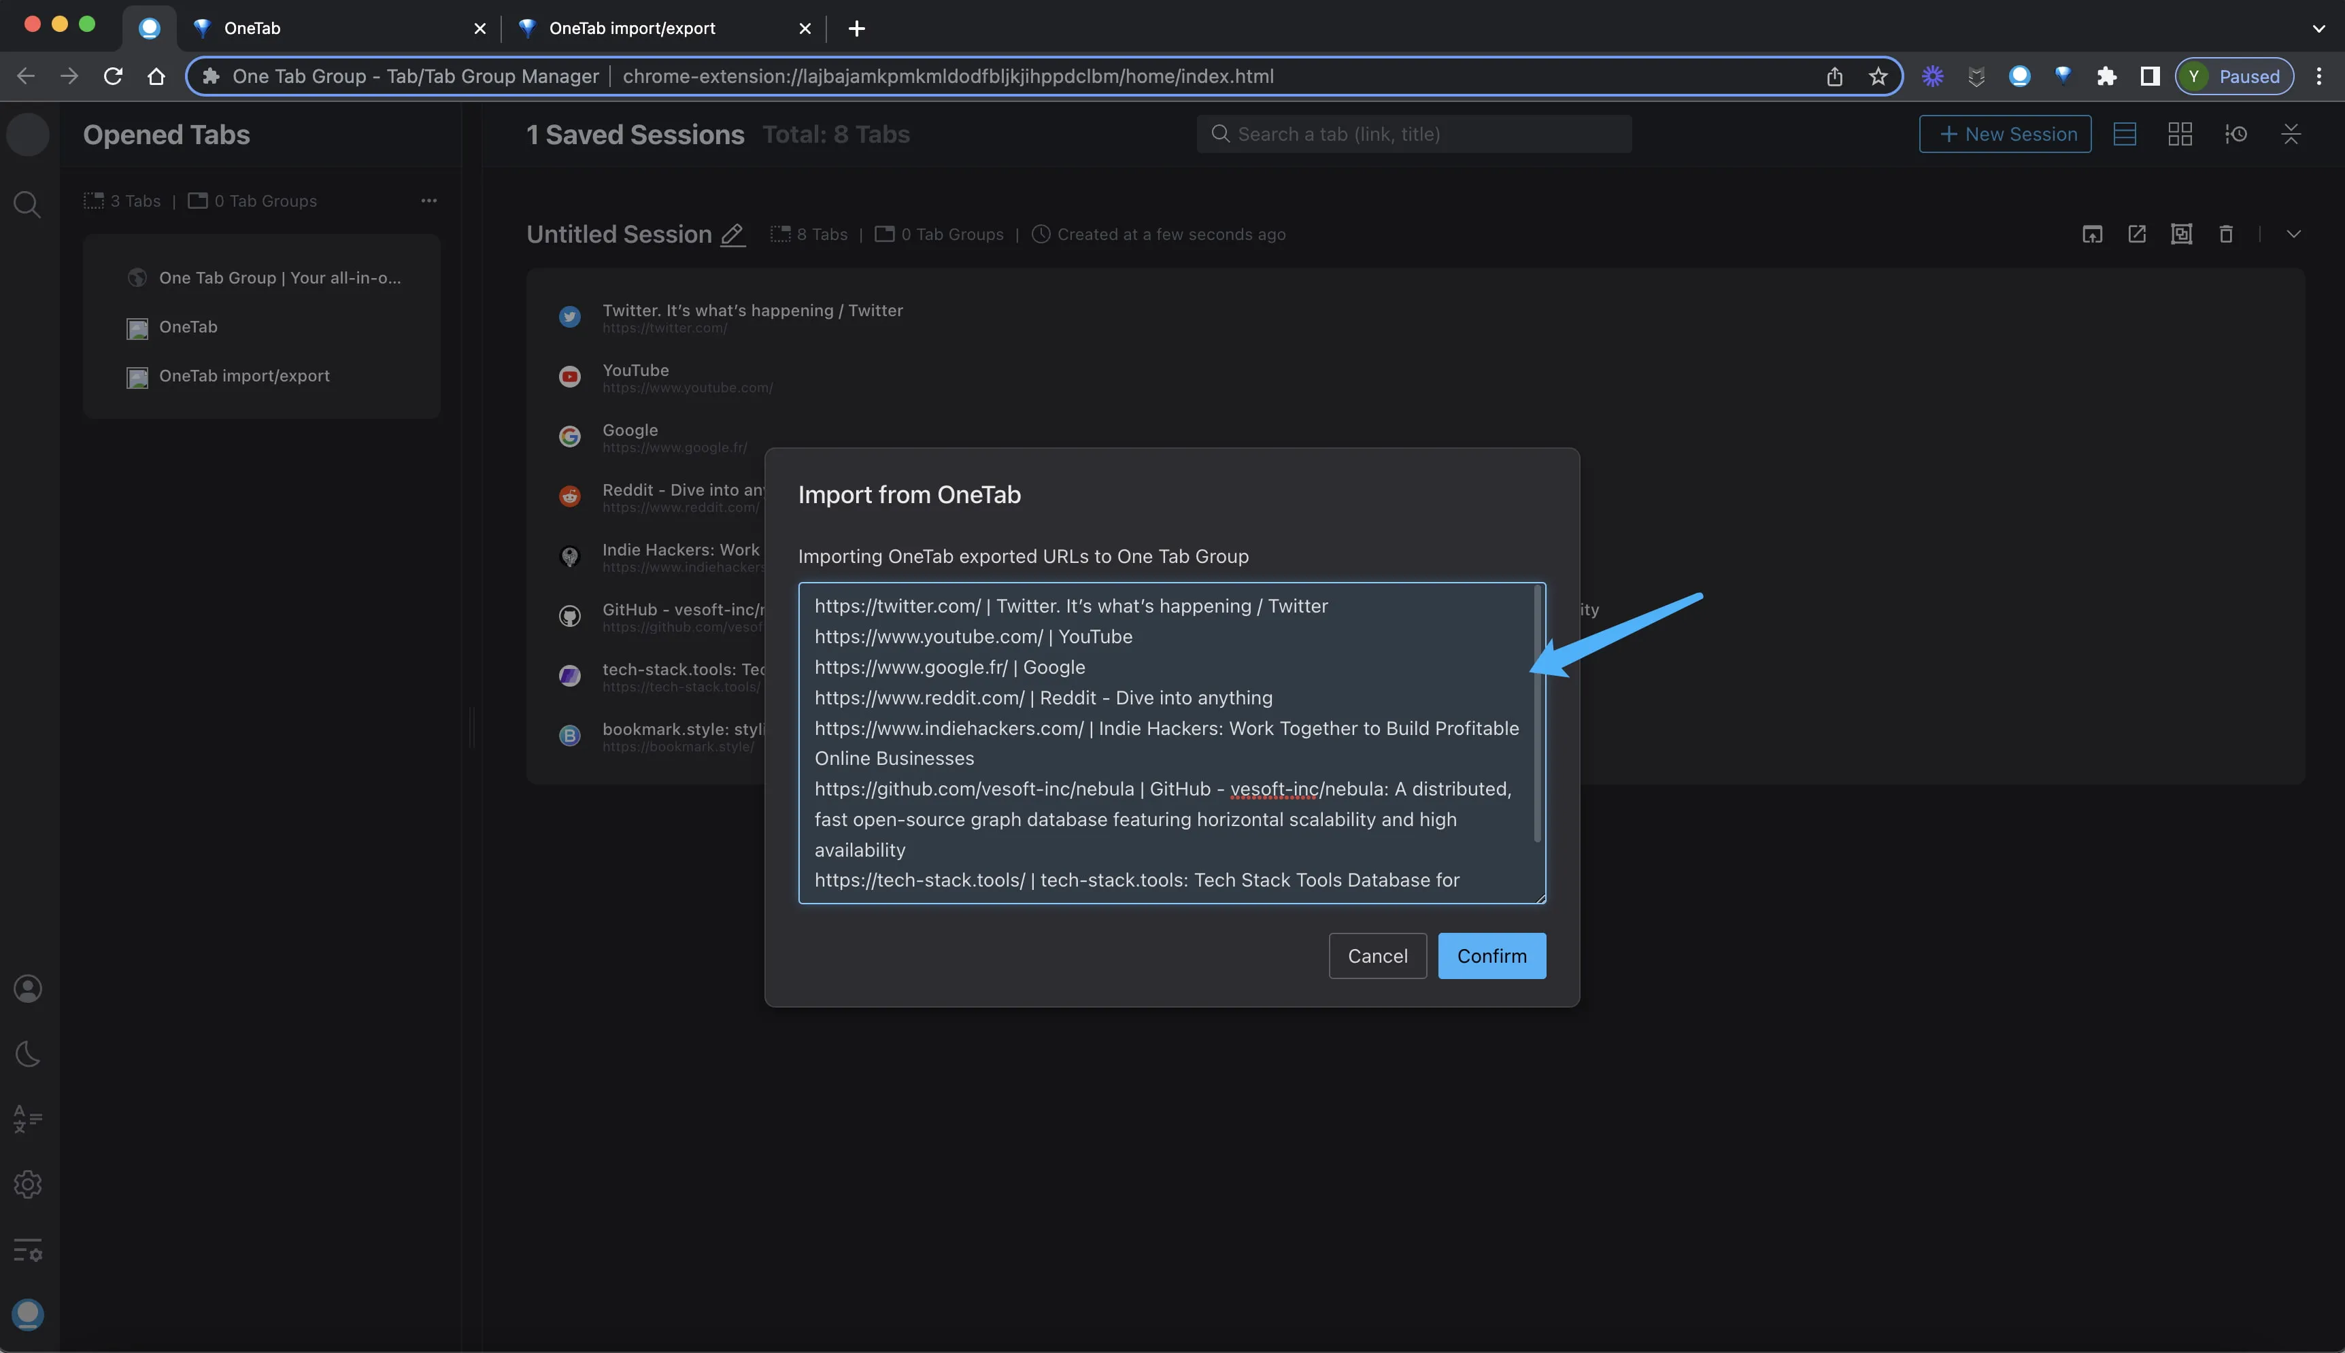The width and height of the screenshot is (2345, 1353).
Task: Expand the Untitled Session details chevron
Action: (x=2294, y=233)
